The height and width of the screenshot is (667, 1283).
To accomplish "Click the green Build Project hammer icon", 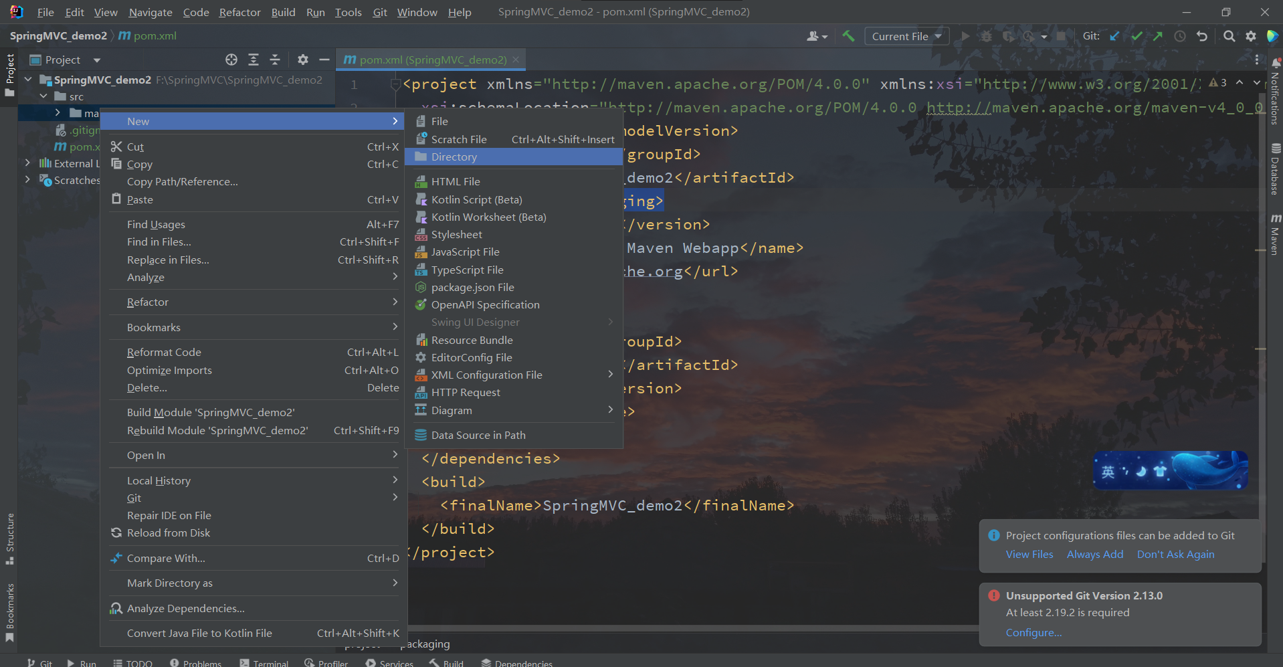I will coord(848,36).
